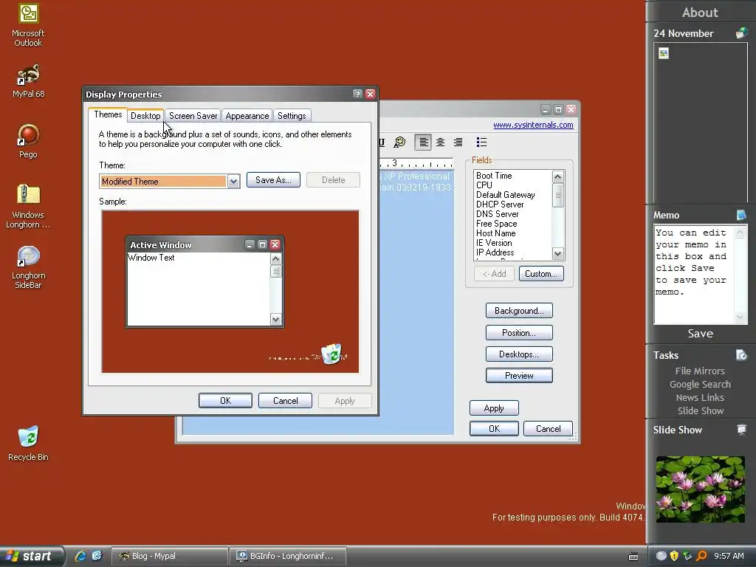This screenshot has height=567, width=756.
Task: Click the green arrow network tray icon
Action: (x=688, y=556)
